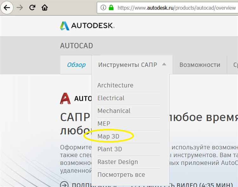Click the circled arrow icon at bottom left
The height and width of the screenshot is (187, 238).
point(64,184)
